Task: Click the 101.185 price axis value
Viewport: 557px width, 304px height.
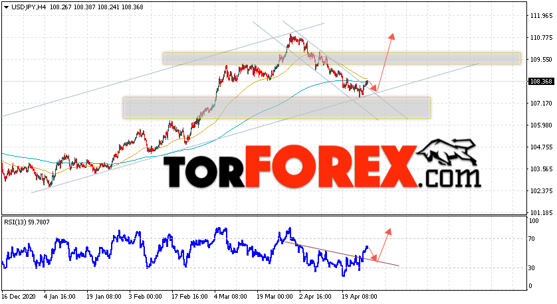Action: point(541,213)
